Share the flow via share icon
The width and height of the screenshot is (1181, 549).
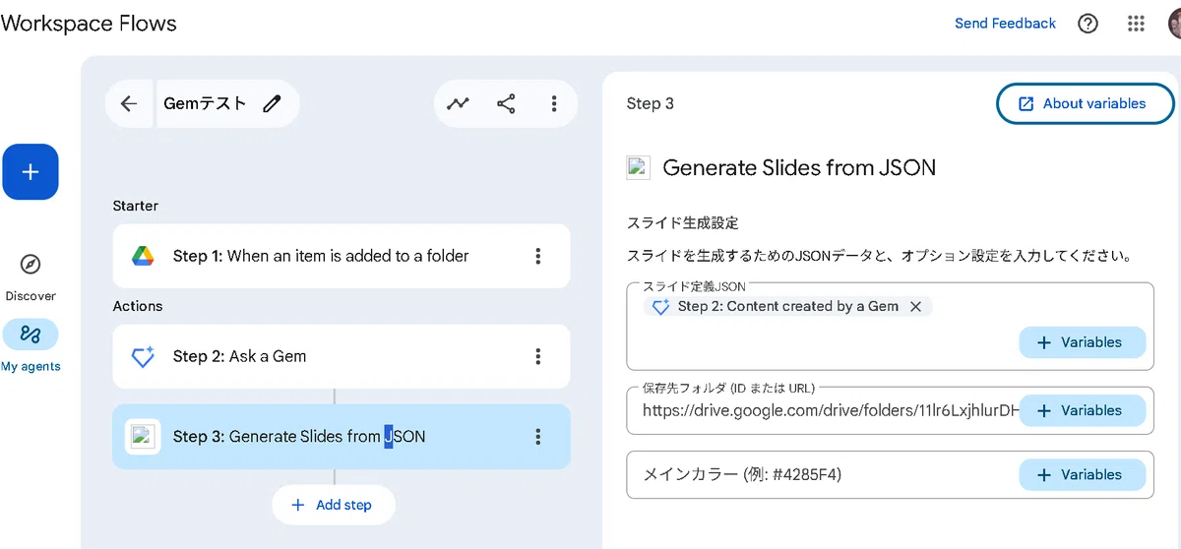[x=506, y=103]
